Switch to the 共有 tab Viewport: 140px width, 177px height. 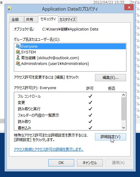(31, 20)
